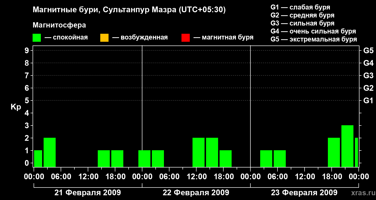The image size is (376, 200).
Task: Click the 'Kp' y-axis title
Action: pos(16,107)
